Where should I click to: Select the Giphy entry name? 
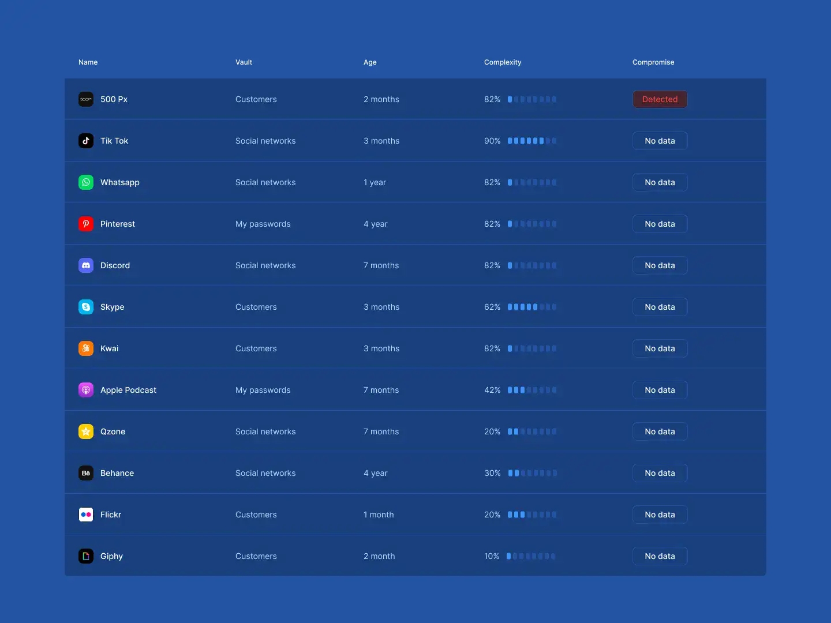coord(111,556)
